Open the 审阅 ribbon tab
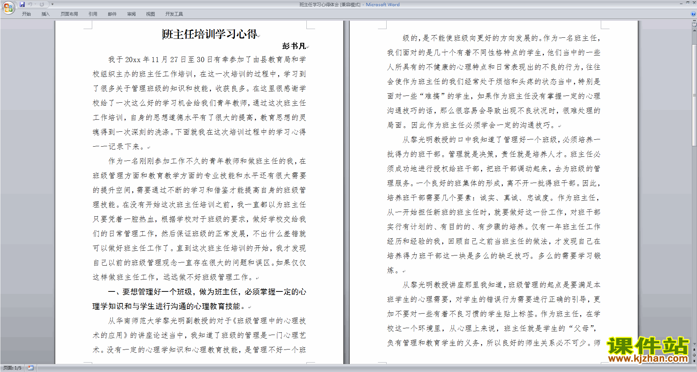 pyautogui.click(x=131, y=14)
